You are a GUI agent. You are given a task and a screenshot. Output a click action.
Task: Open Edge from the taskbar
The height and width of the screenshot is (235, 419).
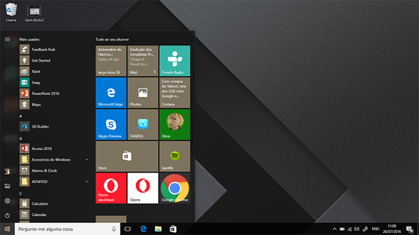[x=143, y=229]
